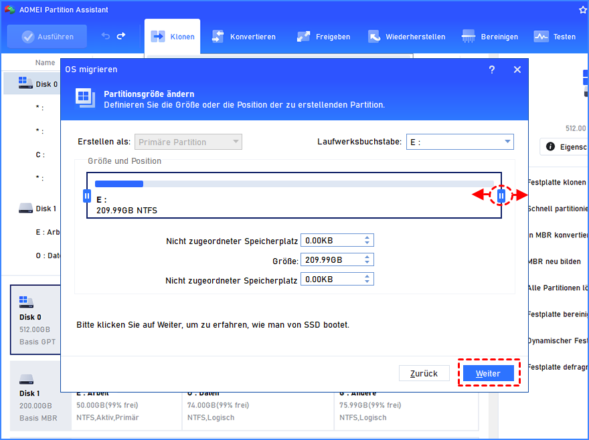This screenshot has width=589, height=440.
Task: Decrease the first unallocated space value
Action: (367, 243)
